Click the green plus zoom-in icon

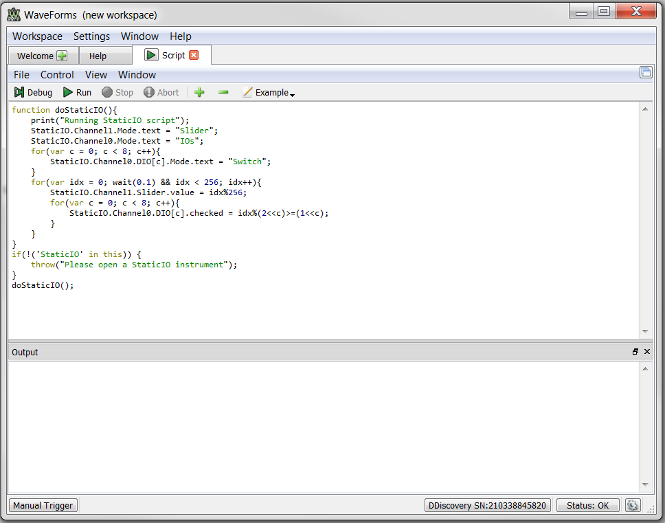point(199,92)
